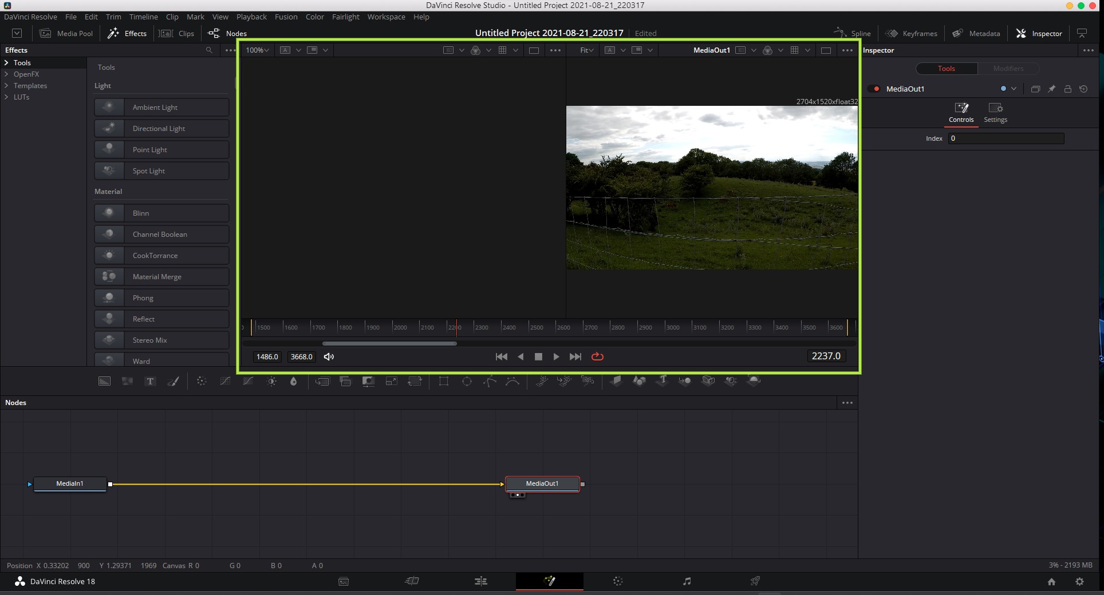Add a Transform node from the toolbar

415,381
